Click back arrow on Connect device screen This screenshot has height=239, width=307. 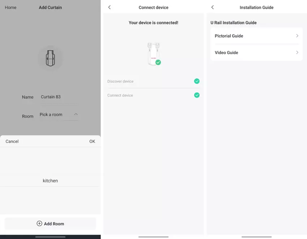point(109,7)
